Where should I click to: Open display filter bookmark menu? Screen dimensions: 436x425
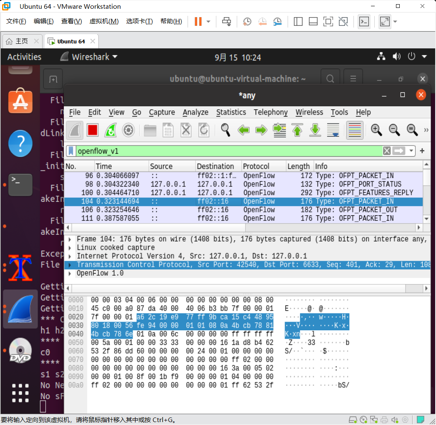coord(71,151)
